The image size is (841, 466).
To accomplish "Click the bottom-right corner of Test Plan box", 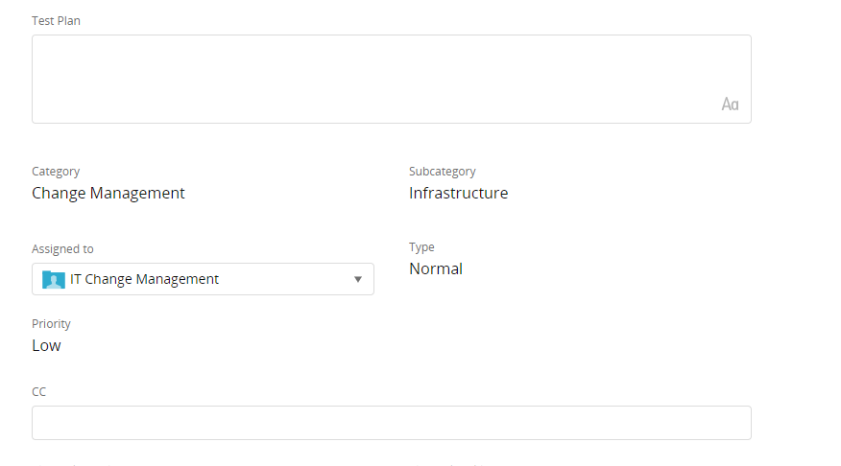I will pyautogui.click(x=745, y=117).
